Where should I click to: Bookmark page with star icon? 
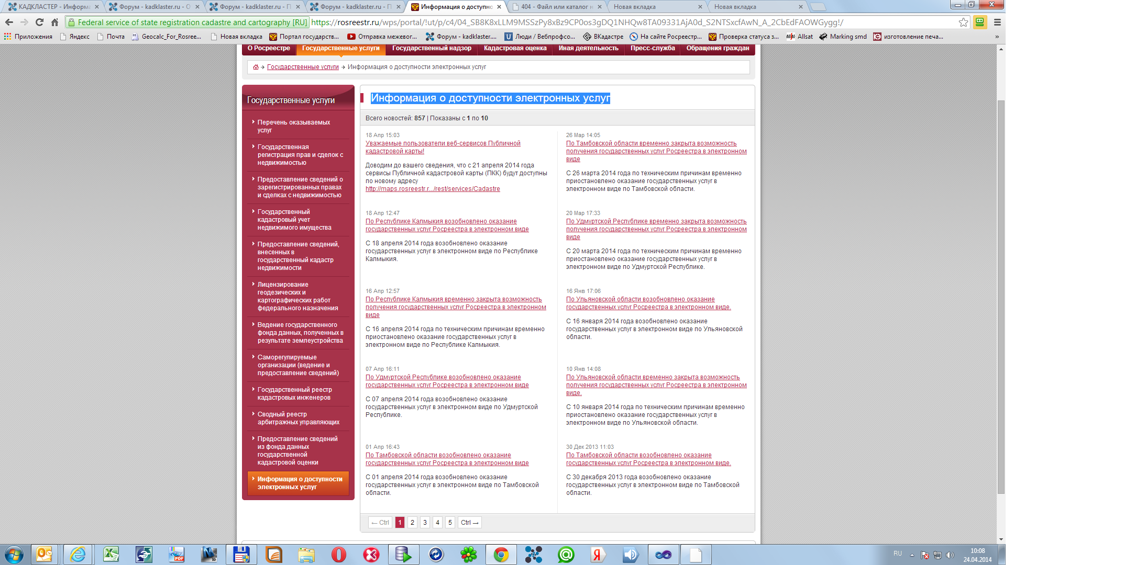coord(963,22)
